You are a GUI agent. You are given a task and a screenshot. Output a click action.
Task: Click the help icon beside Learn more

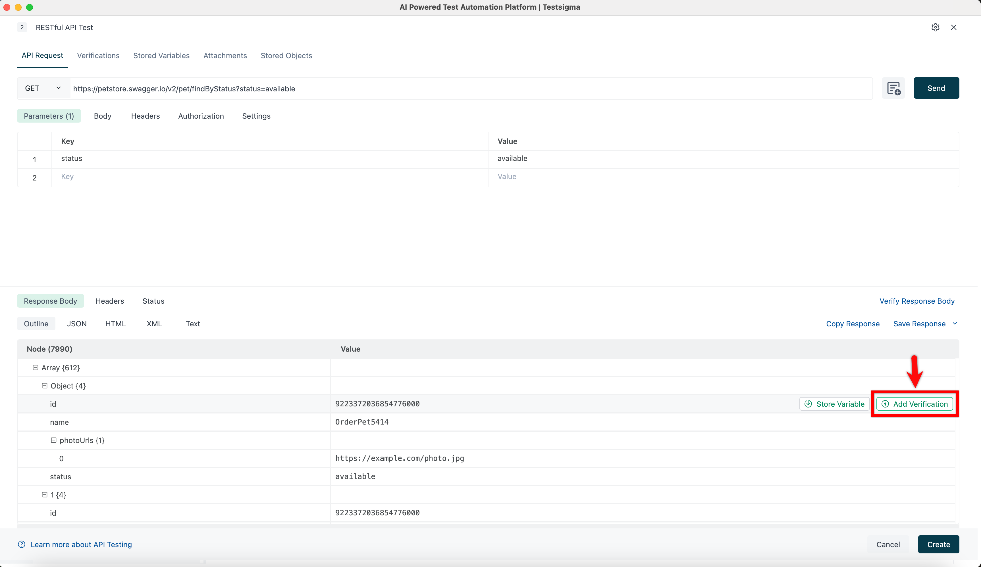[x=22, y=545]
